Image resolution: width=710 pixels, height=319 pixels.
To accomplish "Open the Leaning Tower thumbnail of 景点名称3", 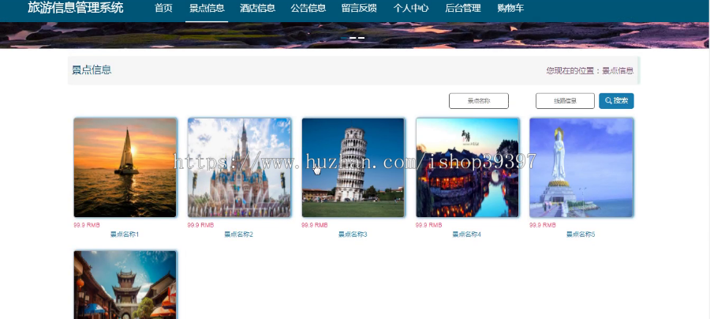I will click(x=353, y=167).
